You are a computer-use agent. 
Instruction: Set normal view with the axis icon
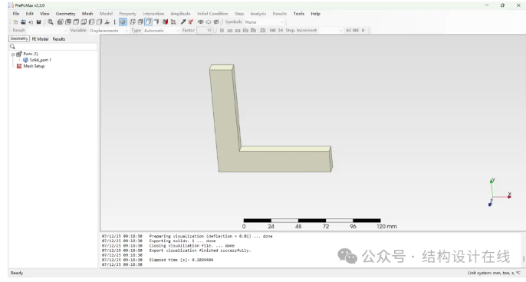pyautogui.click(x=107, y=22)
